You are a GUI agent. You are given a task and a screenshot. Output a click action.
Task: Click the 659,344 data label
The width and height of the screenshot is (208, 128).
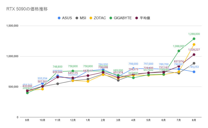point(57,72)
